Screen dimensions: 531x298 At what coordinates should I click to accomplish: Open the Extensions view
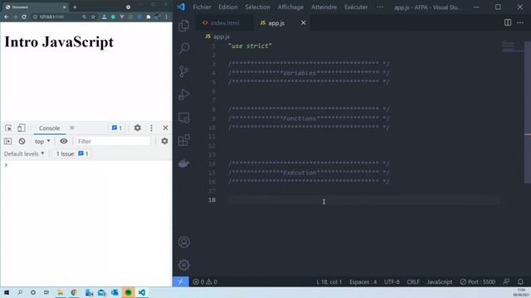pos(184,140)
